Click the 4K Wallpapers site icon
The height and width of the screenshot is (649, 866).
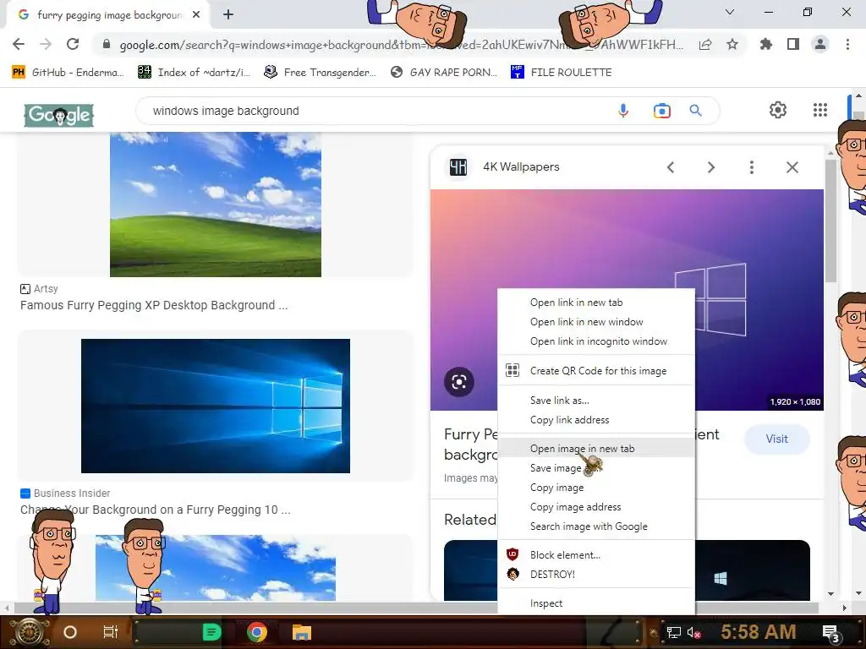458,167
